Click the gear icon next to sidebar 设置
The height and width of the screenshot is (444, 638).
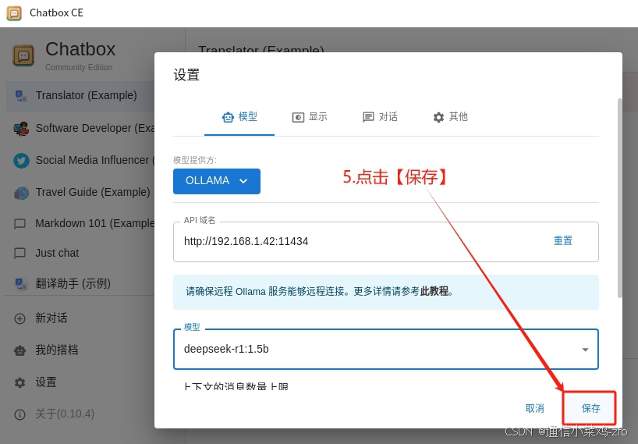[x=20, y=382]
